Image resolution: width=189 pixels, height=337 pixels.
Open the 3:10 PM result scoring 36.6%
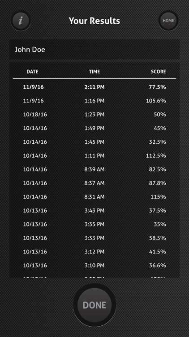[94, 266]
